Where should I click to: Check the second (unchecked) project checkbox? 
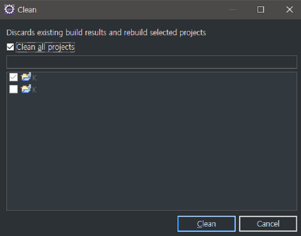13,89
